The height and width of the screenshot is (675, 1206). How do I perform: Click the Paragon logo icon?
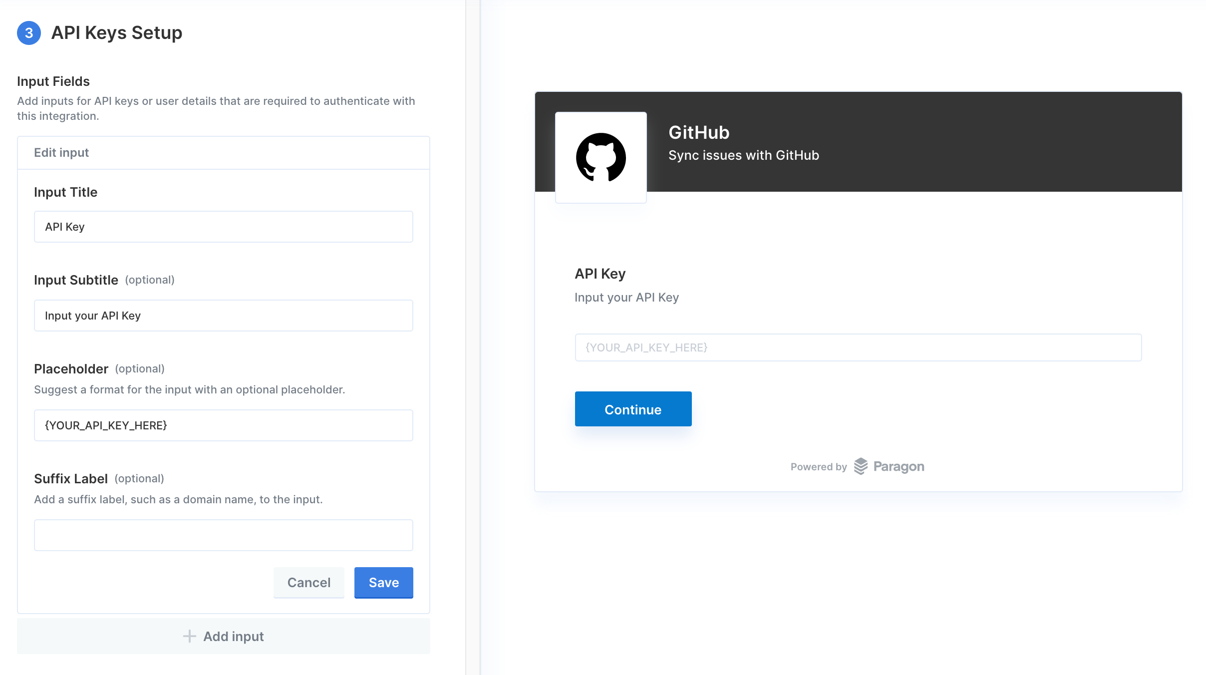pyautogui.click(x=861, y=466)
